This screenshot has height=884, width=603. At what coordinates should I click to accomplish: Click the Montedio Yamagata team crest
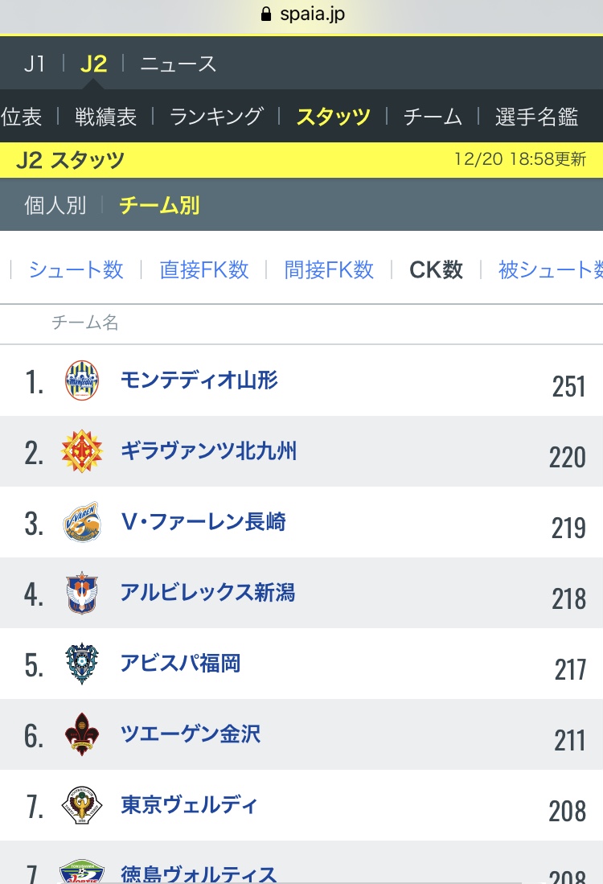[82, 380]
